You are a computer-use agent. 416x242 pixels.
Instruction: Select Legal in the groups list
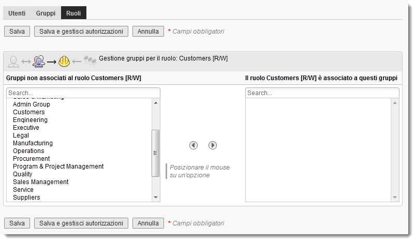pos(80,135)
